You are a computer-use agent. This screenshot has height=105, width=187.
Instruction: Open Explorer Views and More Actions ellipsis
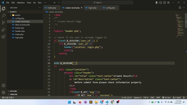40,8
